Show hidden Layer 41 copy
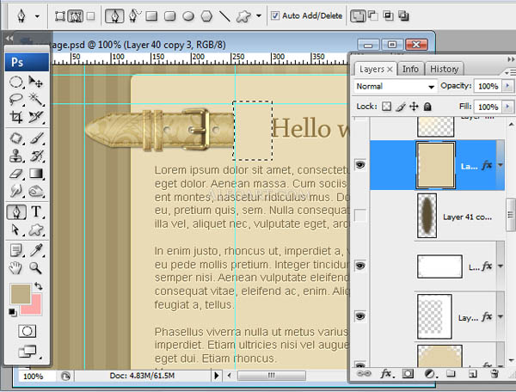Viewport: 516px width, 392px height. pos(360,216)
